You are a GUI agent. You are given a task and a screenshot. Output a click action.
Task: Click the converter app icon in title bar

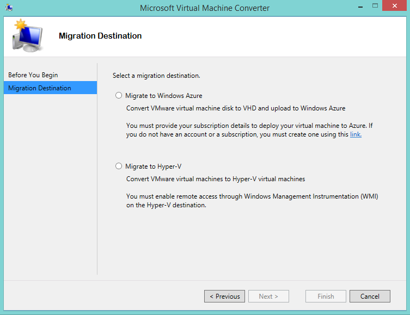[x=9, y=8]
